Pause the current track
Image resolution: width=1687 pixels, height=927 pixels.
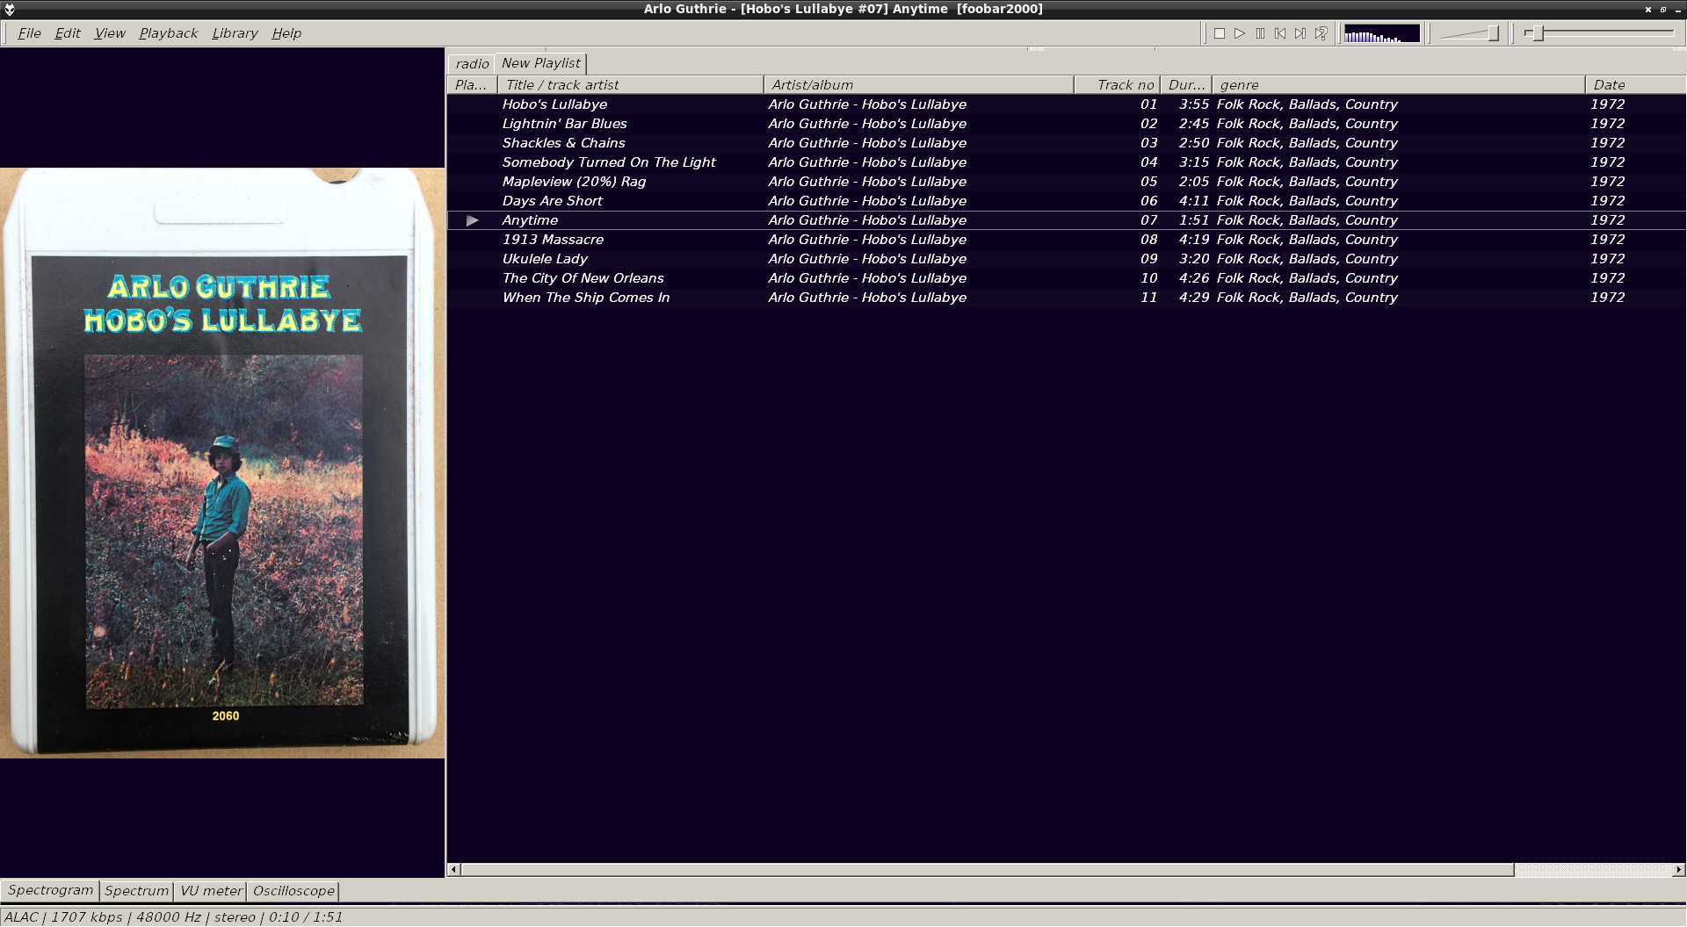click(x=1260, y=33)
